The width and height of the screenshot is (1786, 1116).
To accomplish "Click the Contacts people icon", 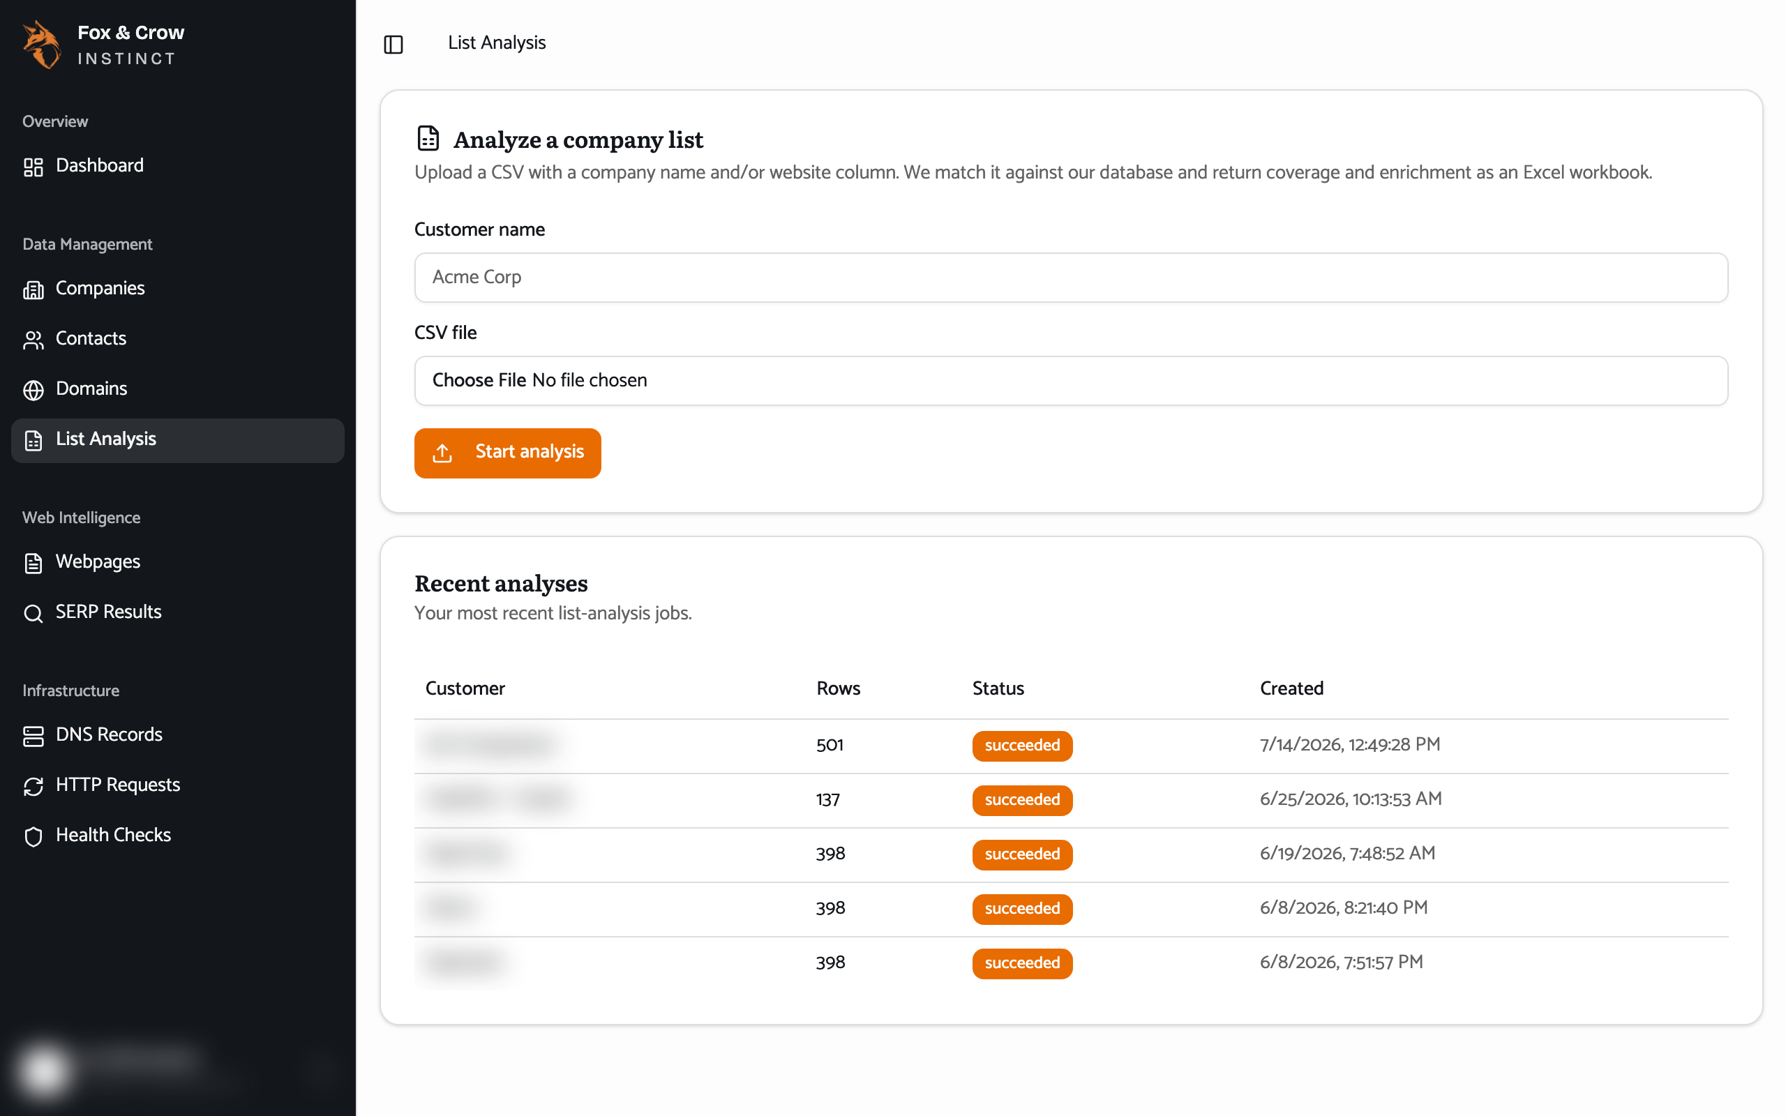I will [33, 340].
